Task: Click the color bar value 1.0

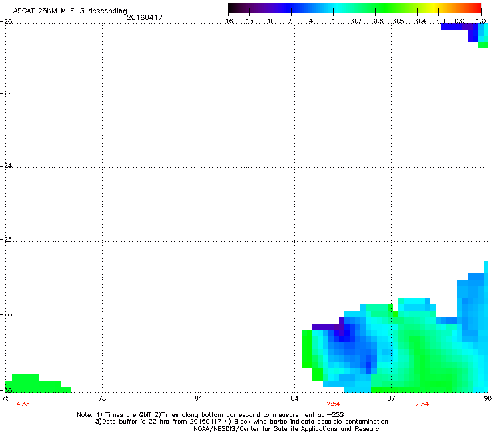Action: click(x=482, y=21)
